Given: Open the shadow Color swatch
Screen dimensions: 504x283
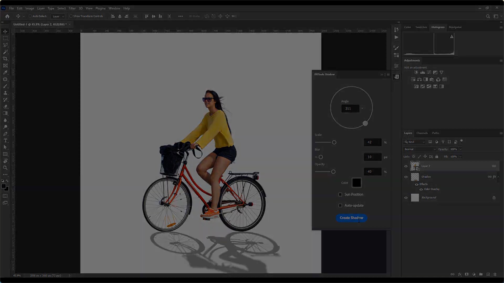Looking at the screenshot, I should click(356, 183).
